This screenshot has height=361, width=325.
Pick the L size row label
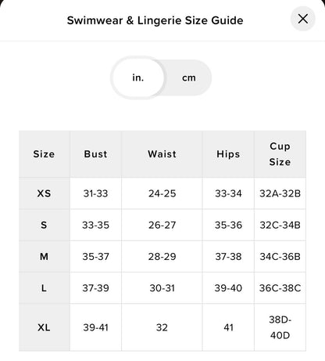point(44,288)
